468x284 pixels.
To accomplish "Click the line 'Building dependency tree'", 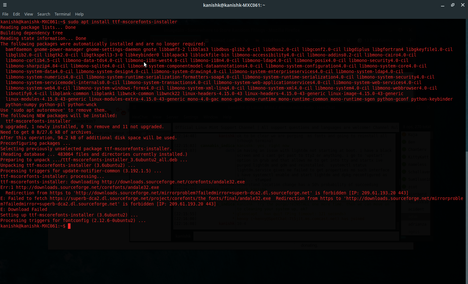I will (x=32, y=33).
